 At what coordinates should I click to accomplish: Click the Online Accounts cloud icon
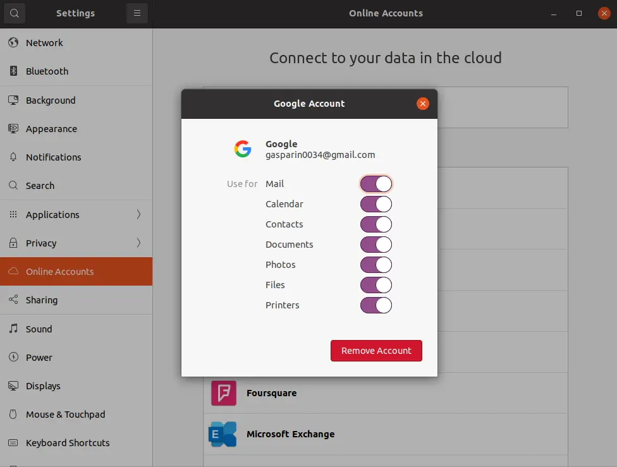[13, 271]
